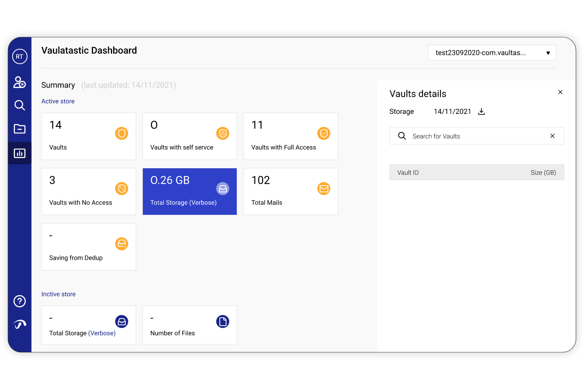Expand the Active store section
584x389 pixels.
58,101
